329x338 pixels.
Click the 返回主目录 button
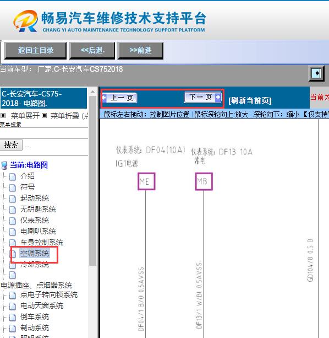click(x=35, y=50)
